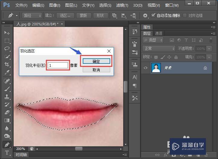Click 取消 in feather dialog
Image resolution: width=218 pixels, height=159 pixels.
[96, 70]
